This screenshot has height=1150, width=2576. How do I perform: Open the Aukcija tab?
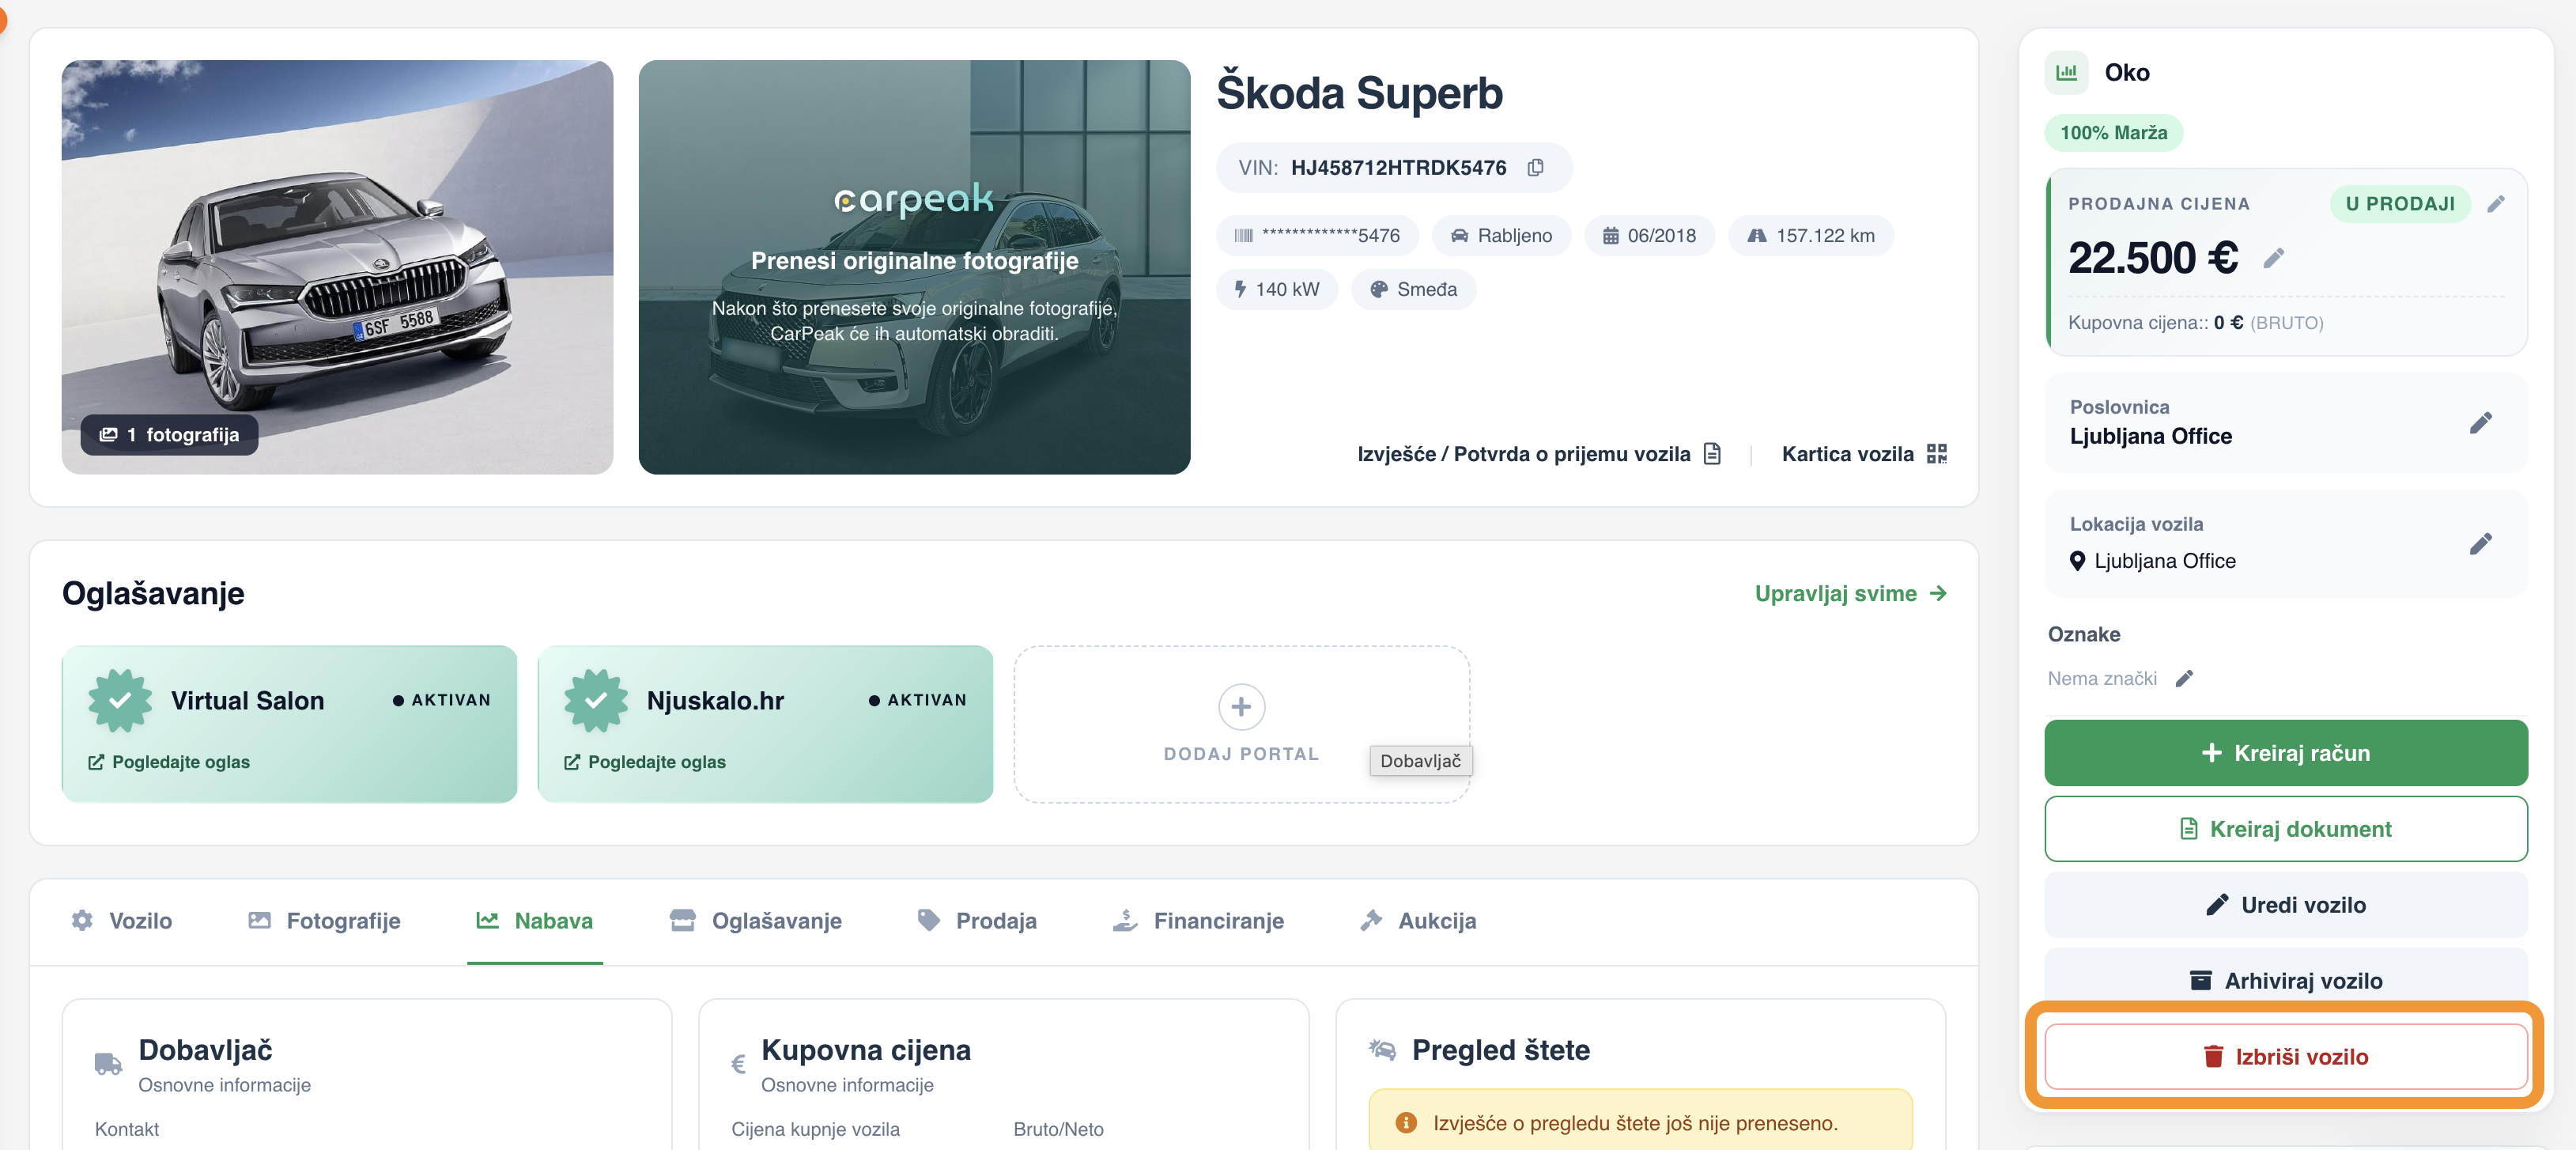1417,920
